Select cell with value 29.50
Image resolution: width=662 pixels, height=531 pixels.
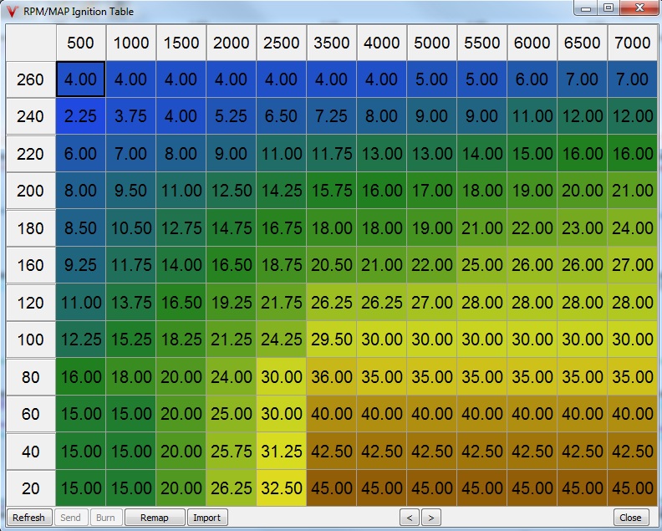[331, 340]
